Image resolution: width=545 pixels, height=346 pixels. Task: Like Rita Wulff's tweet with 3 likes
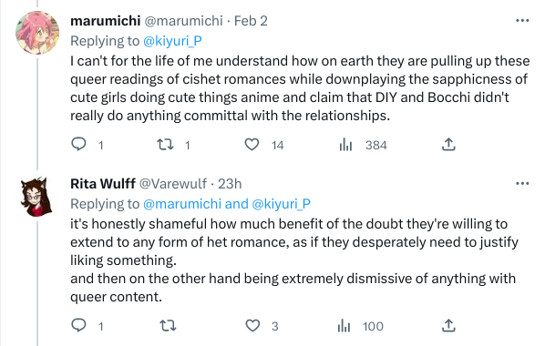[x=252, y=325]
